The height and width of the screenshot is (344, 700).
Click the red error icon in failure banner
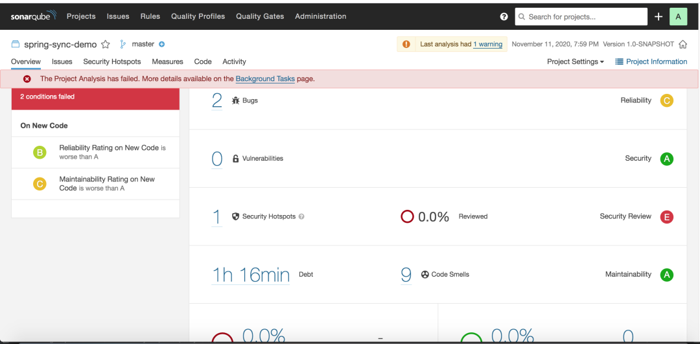[x=27, y=79]
